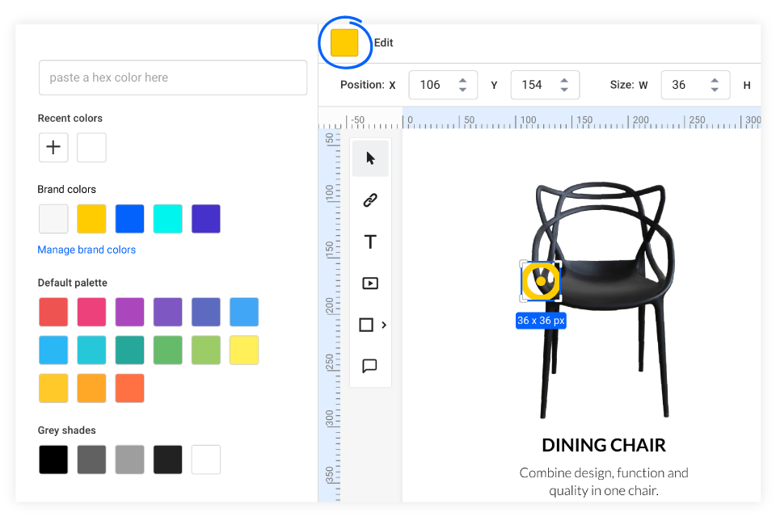This screenshot has width=776, height=525.
Task: Click the hex color paste input field
Action: pos(173,78)
